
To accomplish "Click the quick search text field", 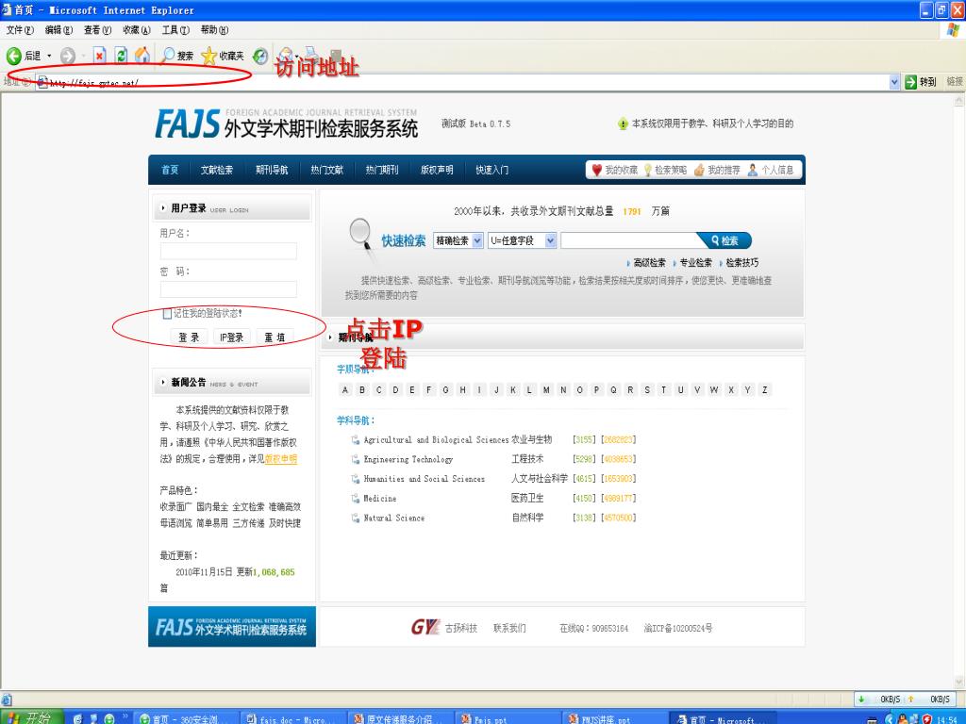I will [x=628, y=240].
